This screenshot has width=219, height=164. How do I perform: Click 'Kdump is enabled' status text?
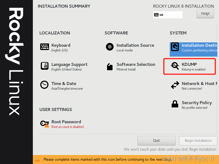tap(194, 69)
